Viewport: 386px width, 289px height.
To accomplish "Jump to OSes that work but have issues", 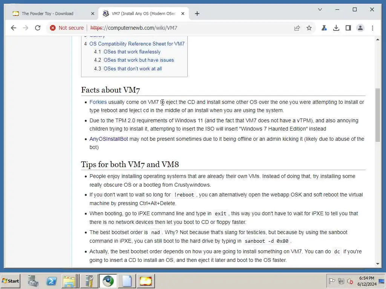I will 139,60.
